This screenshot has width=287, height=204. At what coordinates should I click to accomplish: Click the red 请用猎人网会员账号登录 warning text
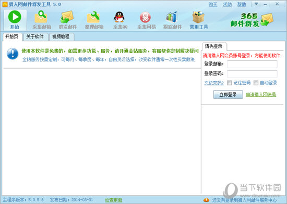click(x=242, y=56)
